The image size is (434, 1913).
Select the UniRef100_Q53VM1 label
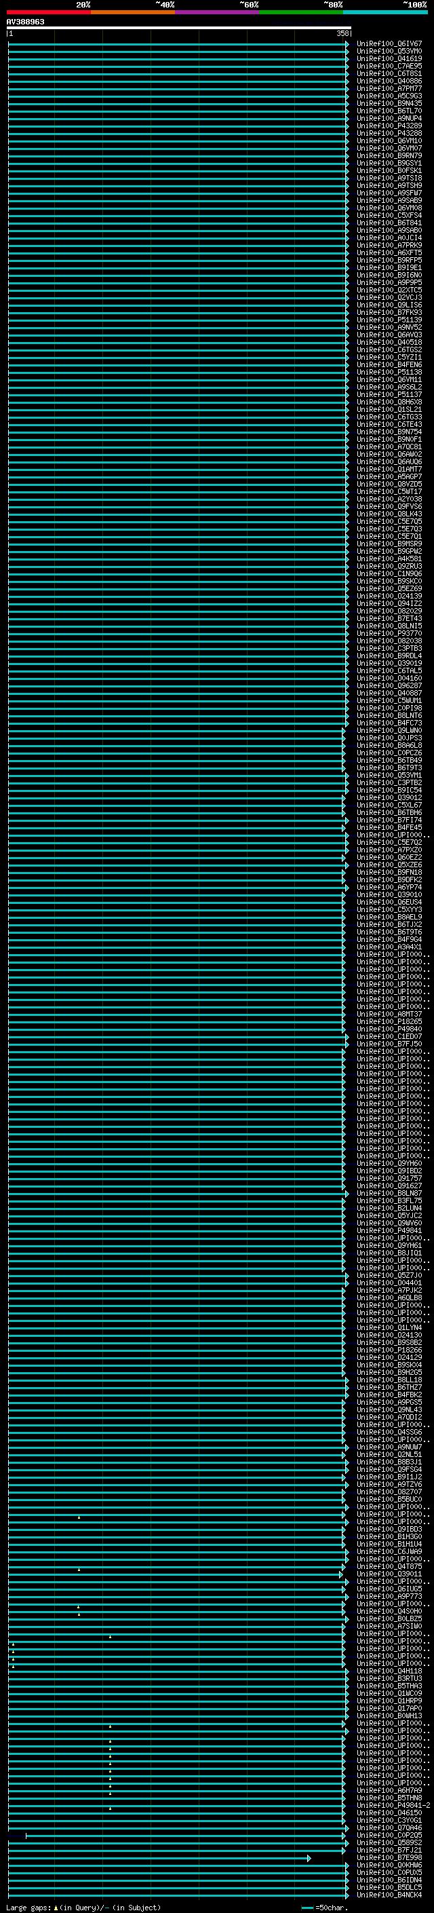click(x=389, y=775)
